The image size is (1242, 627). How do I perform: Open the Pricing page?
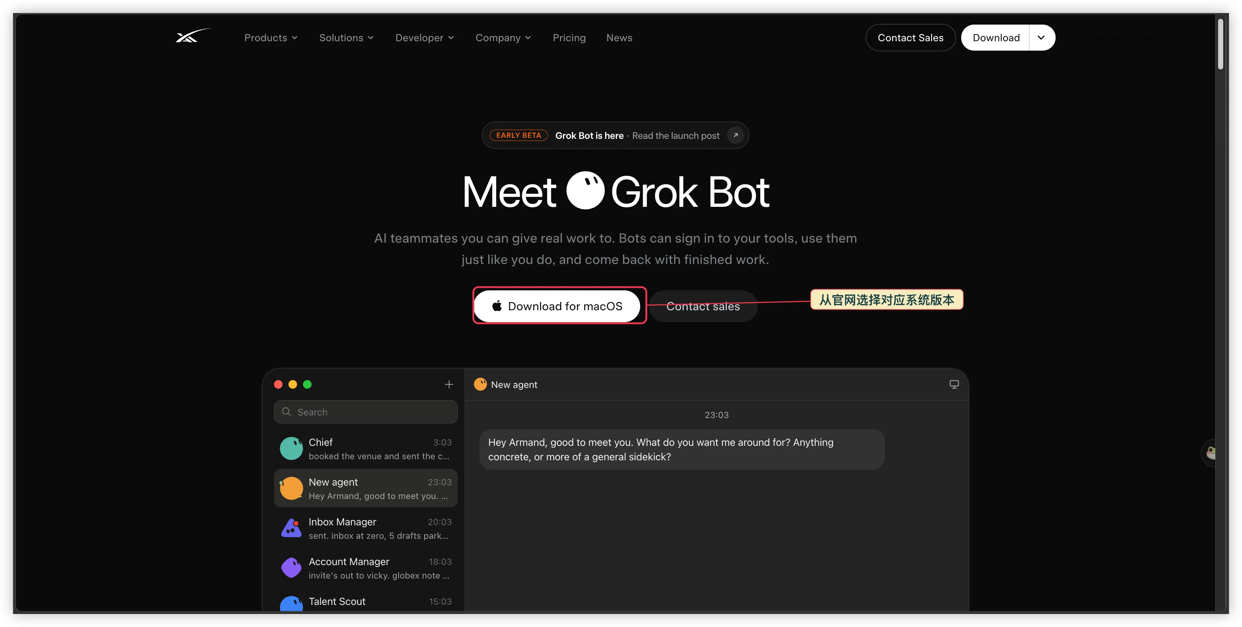click(569, 38)
